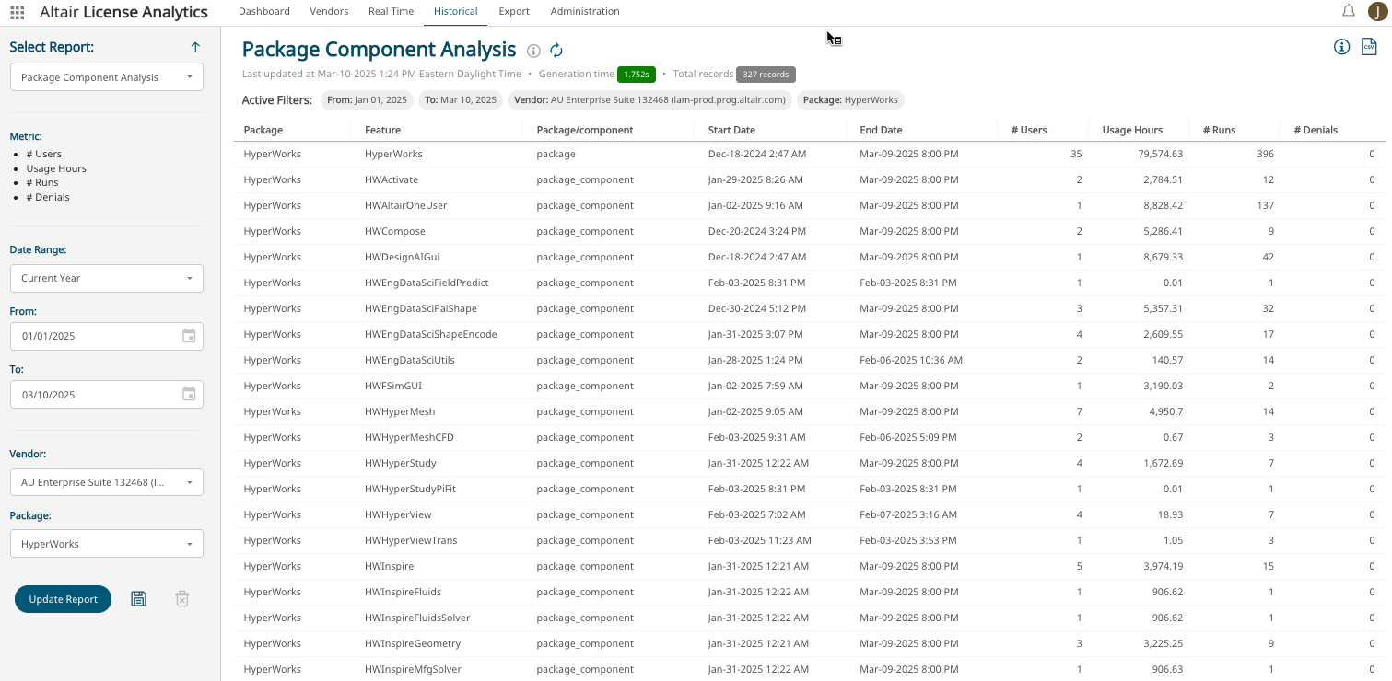Select the HWHyperMesh feature cell
This screenshot has height=681, width=1392.
click(x=400, y=411)
